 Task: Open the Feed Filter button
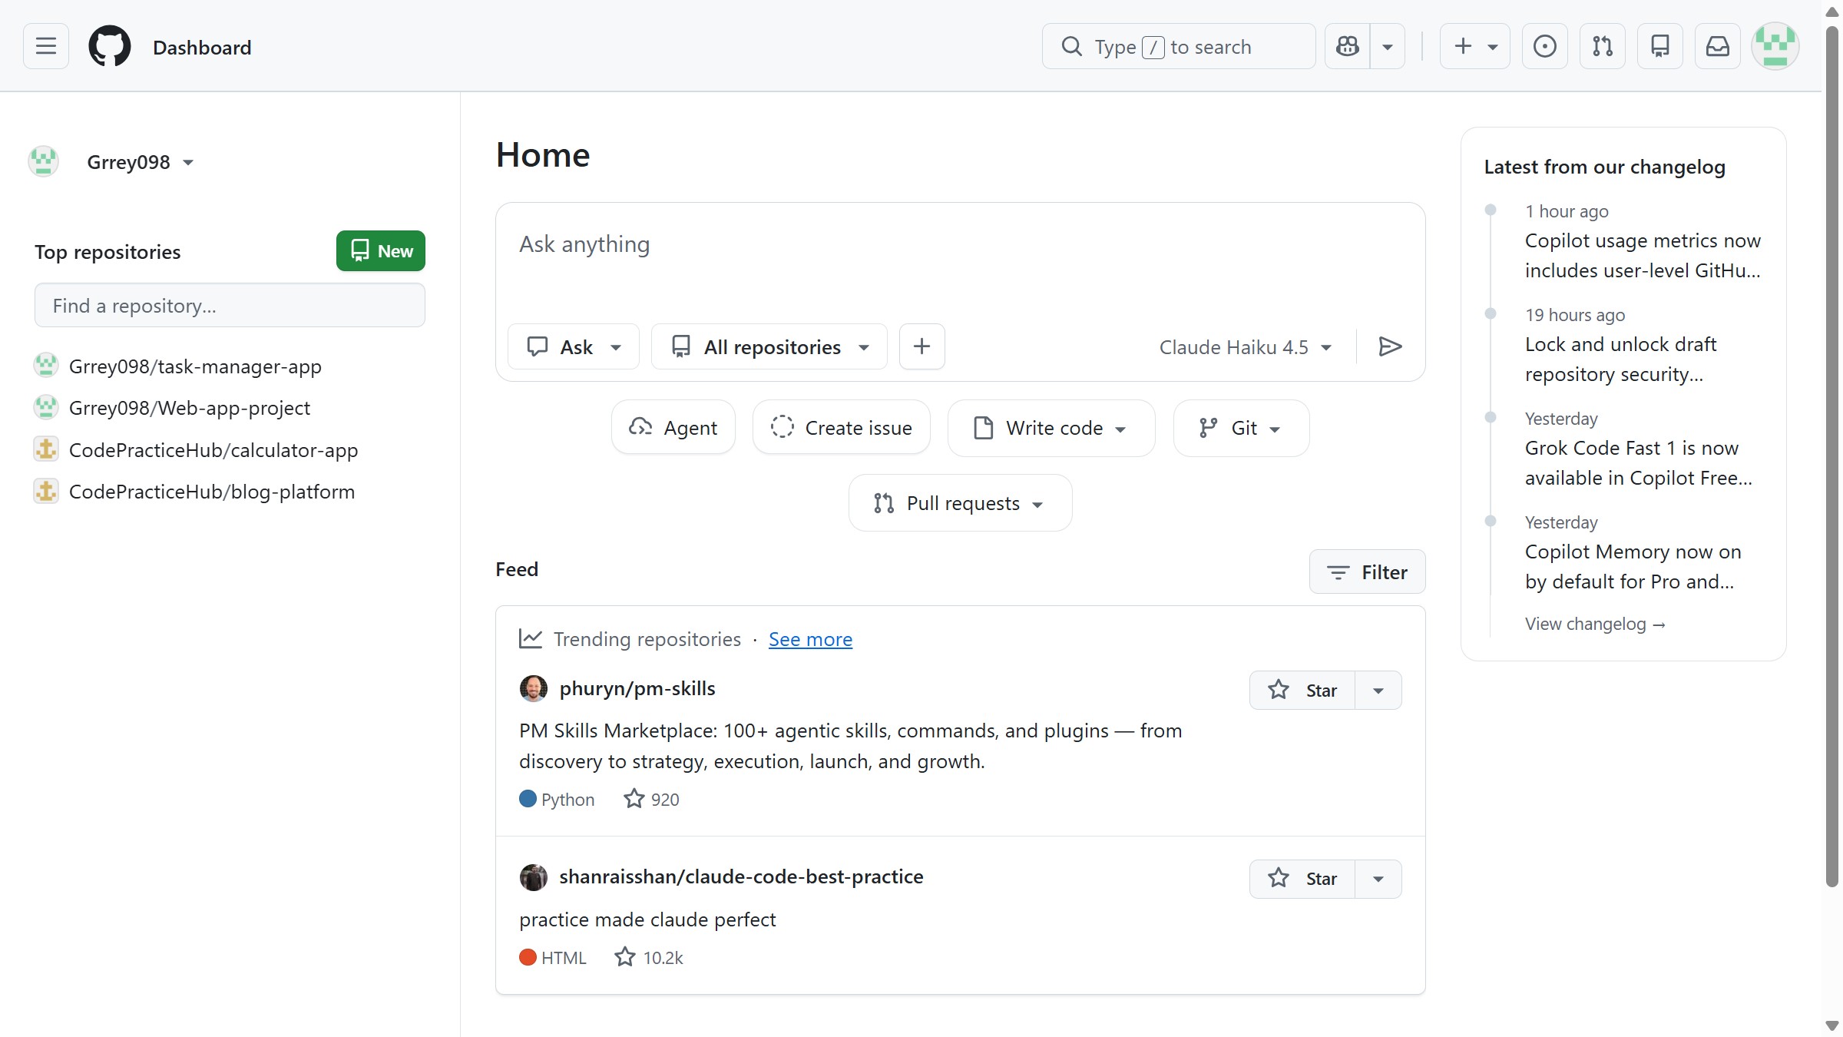pos(1368,572)
